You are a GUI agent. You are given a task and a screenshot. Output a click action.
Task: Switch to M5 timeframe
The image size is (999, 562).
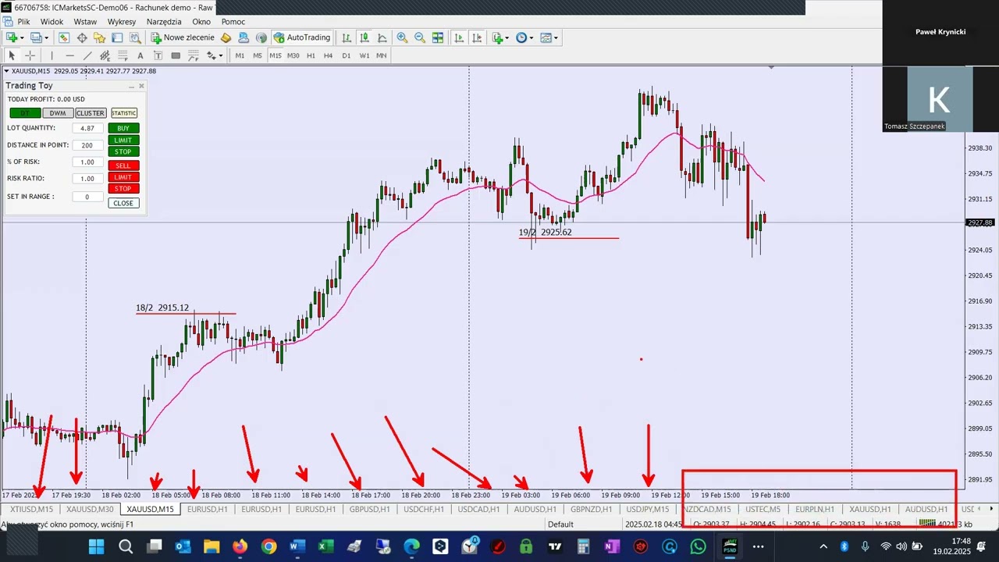point(258,55)
